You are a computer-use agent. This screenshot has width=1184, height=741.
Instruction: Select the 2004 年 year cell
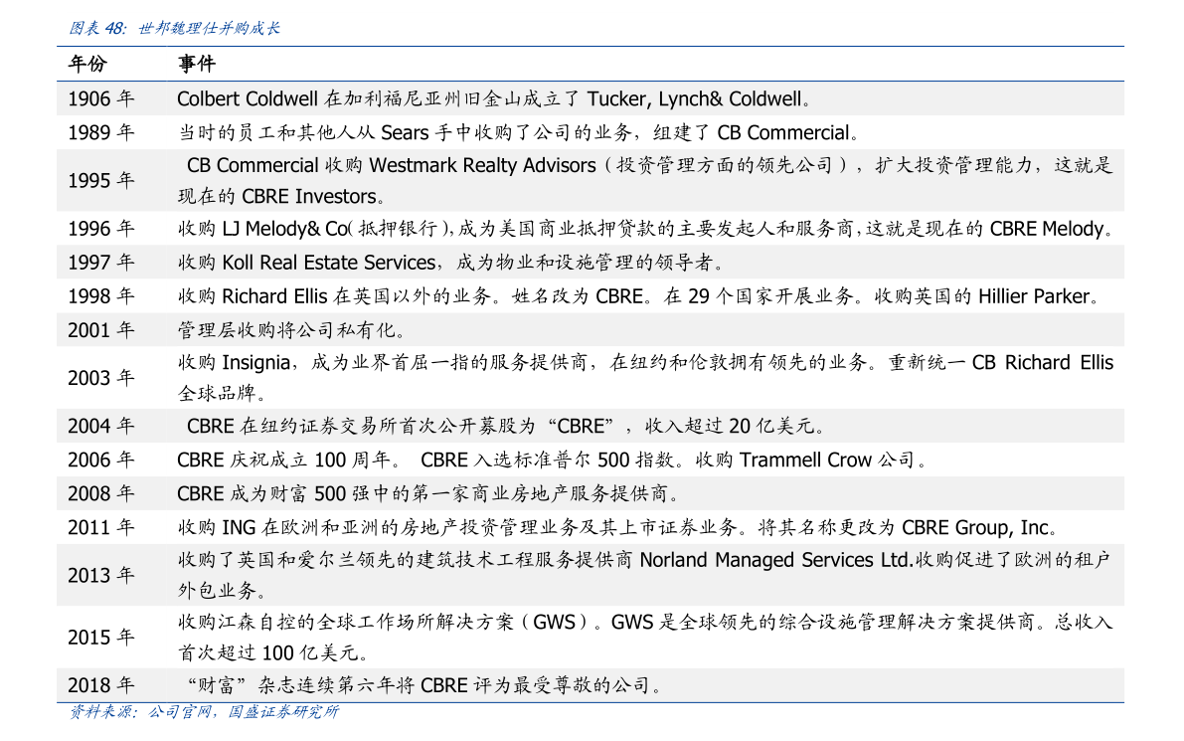100,427
